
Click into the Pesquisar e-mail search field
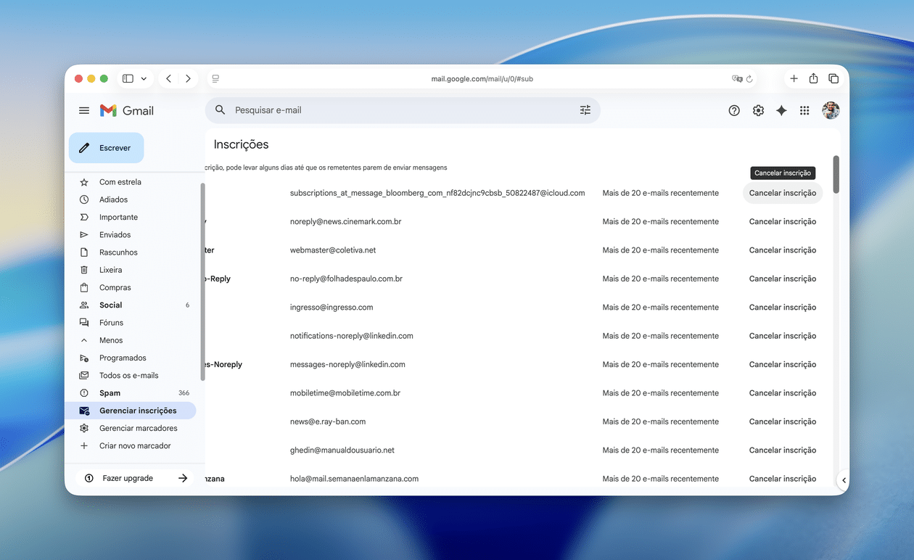[x=399, y=110]
